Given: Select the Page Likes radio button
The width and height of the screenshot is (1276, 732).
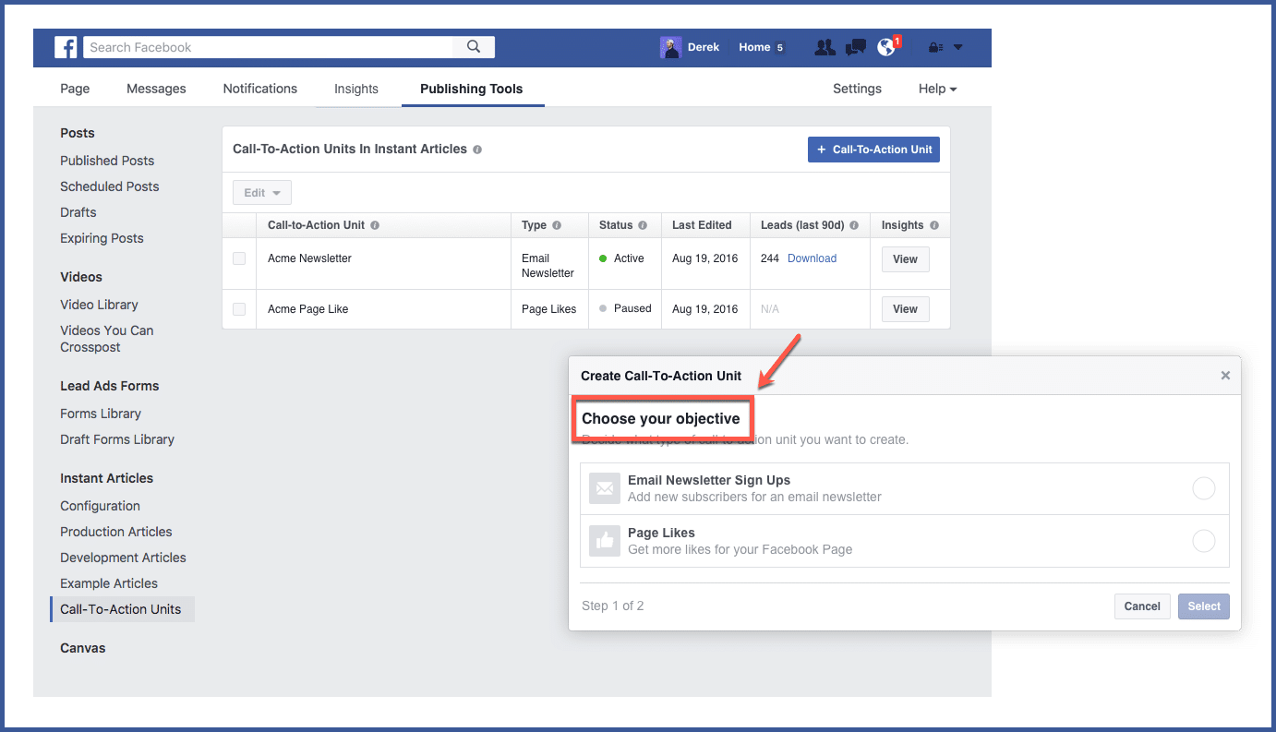Looking at the screenshot, I should pyautogui.click(x=1204, y=541).
